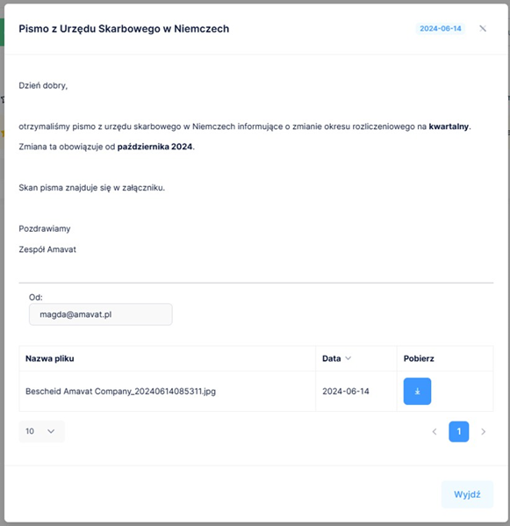510x526 pixels.
Task: Click the Od: label above the email
Action: pyautogui.click(x=35, y=297)
